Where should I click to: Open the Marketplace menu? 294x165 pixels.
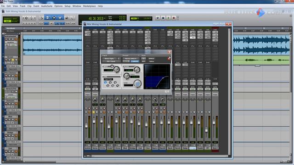click(89, 6)
